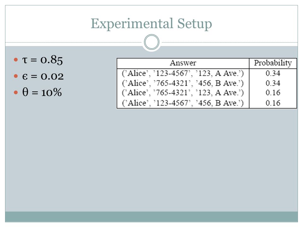Click the orange bullet beside τ = 0.85

coord(16,60)
